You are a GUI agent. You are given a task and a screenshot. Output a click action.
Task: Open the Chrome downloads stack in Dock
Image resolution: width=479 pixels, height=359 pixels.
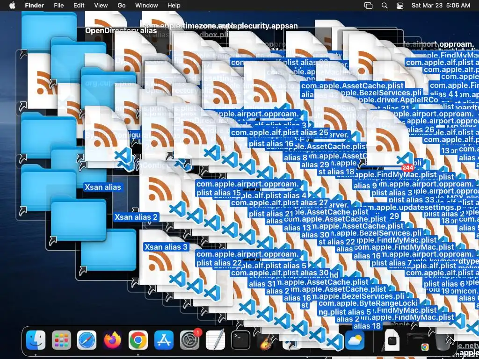tap(418, 341)
